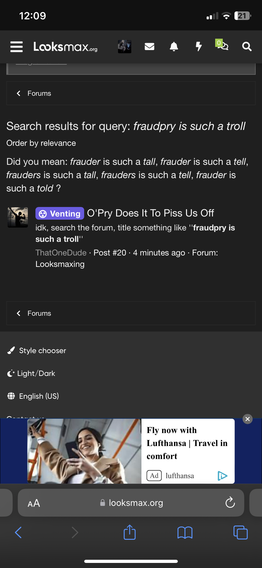The height and width of the screenshot is (568, 262).
Task: Open thread O'Pry Does It To Piss Us Off
Action: coord(151,213)
